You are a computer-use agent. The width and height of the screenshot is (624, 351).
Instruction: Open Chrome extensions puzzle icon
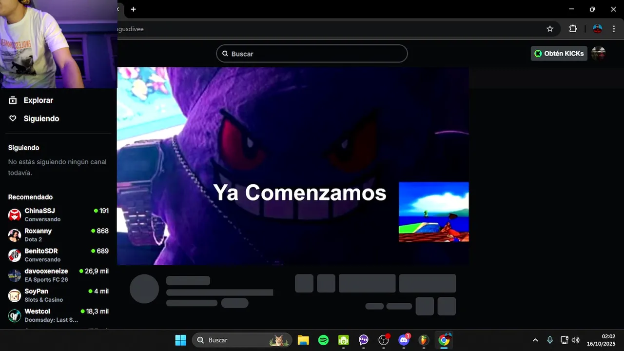pyautogui.click(x=573, y=29)
